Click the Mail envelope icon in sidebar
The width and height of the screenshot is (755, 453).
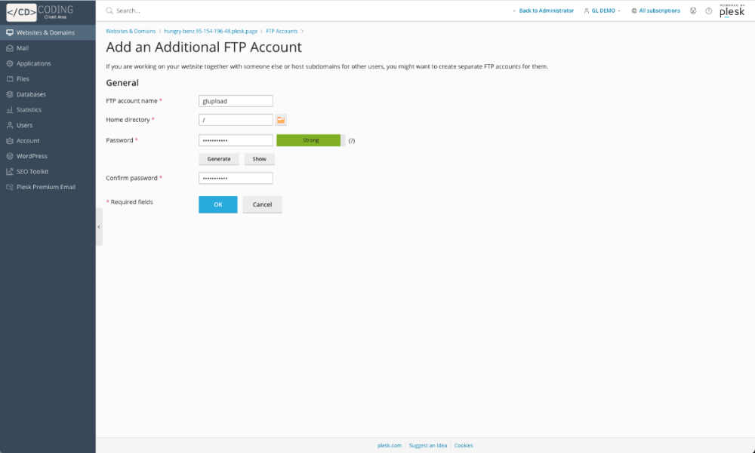pos(10,48)
